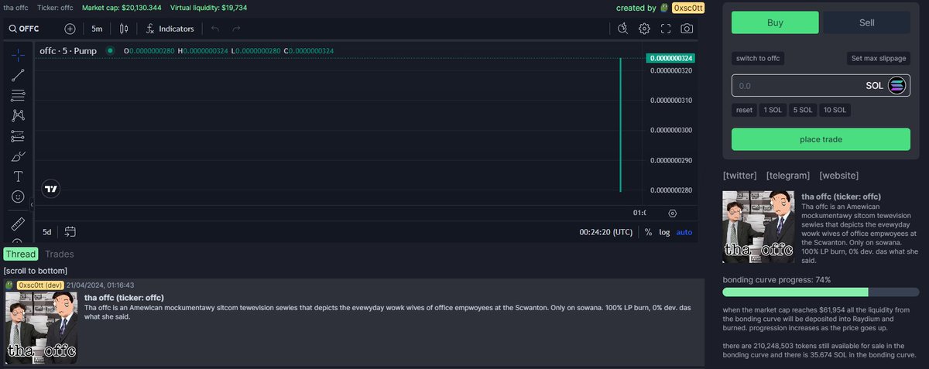Viewport: 929px width, 369px height.
Task: Select the crosshair cursor tool
Action: (18, 55)
